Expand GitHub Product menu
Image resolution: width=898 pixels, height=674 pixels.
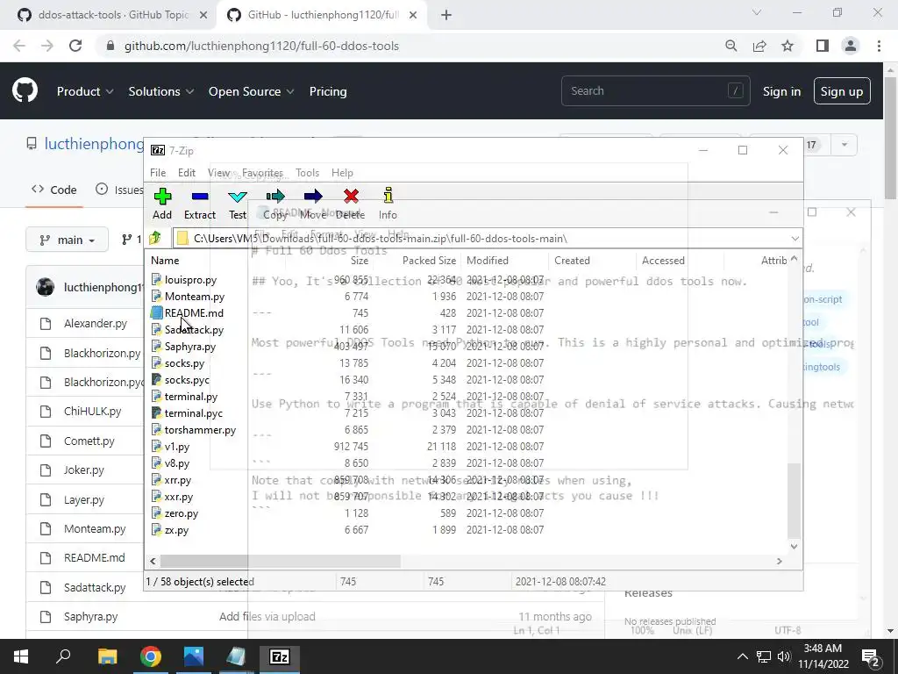(85, 91)
